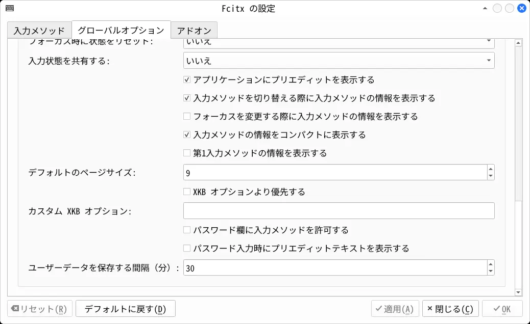Click the window menu arrow in the title bar
The width and height of the screenshot is (530, 324).
pos(484,8)
